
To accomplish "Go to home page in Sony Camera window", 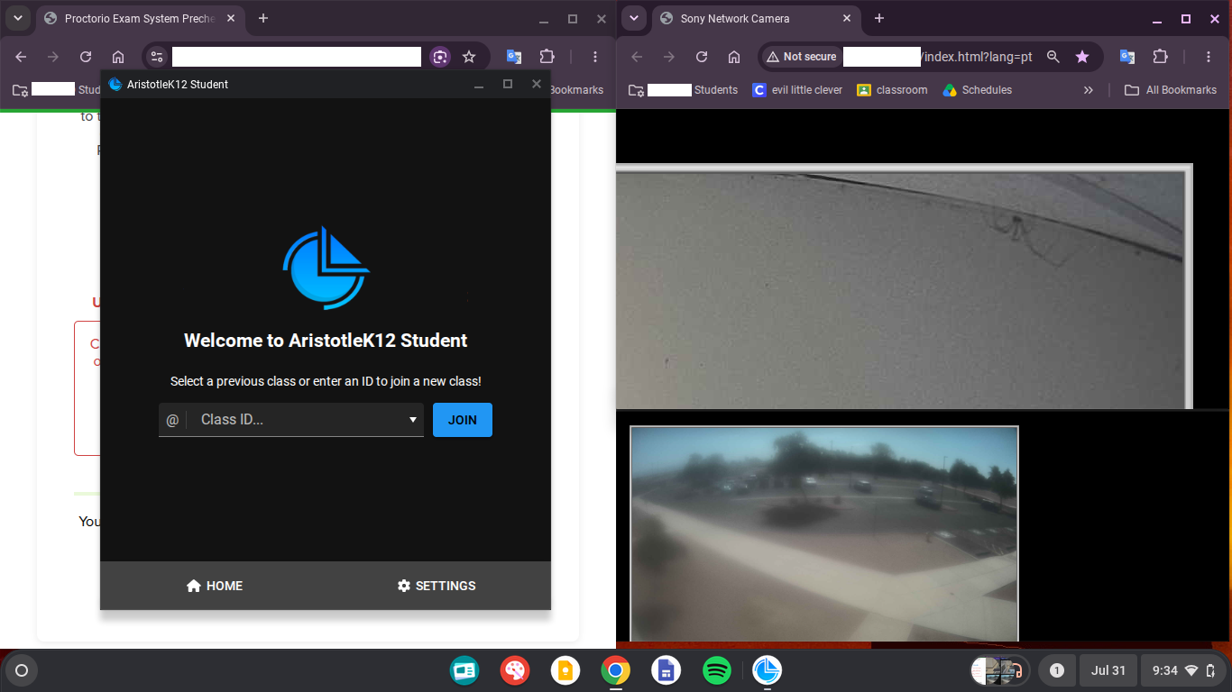I will [734, 57].
